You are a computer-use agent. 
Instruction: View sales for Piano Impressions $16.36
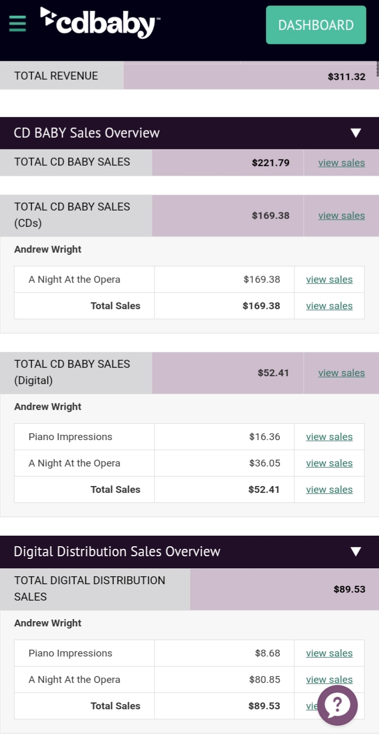point(329,437)
